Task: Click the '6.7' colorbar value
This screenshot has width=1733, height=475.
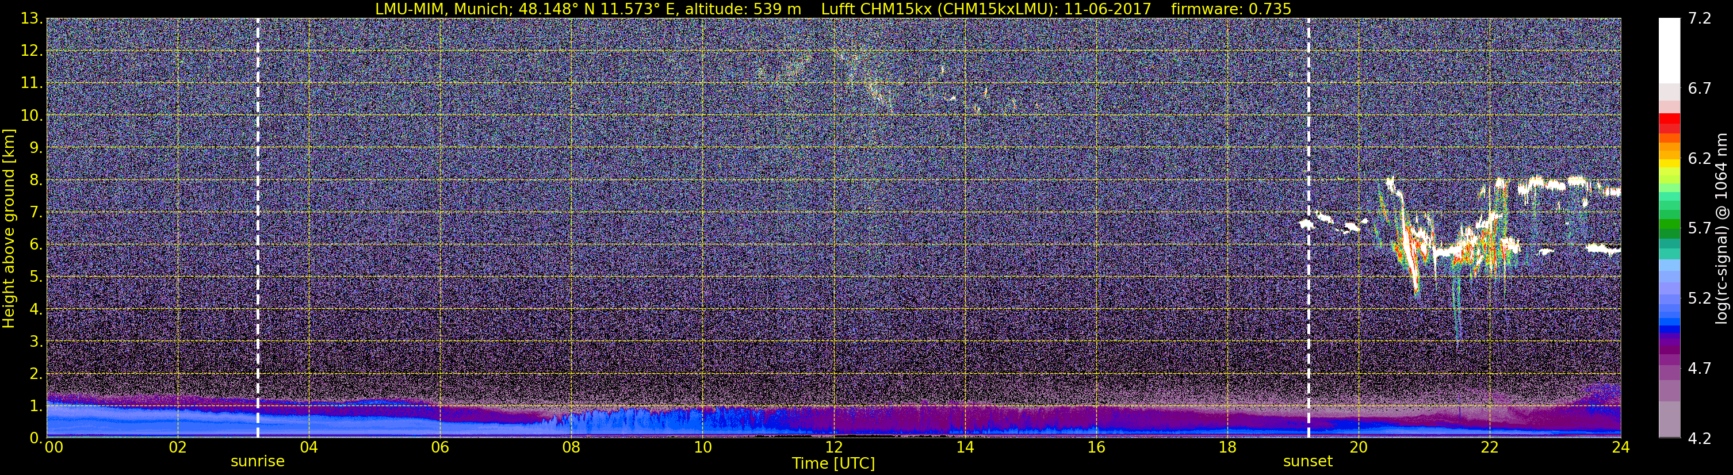Action: (x=1700, y=88)
